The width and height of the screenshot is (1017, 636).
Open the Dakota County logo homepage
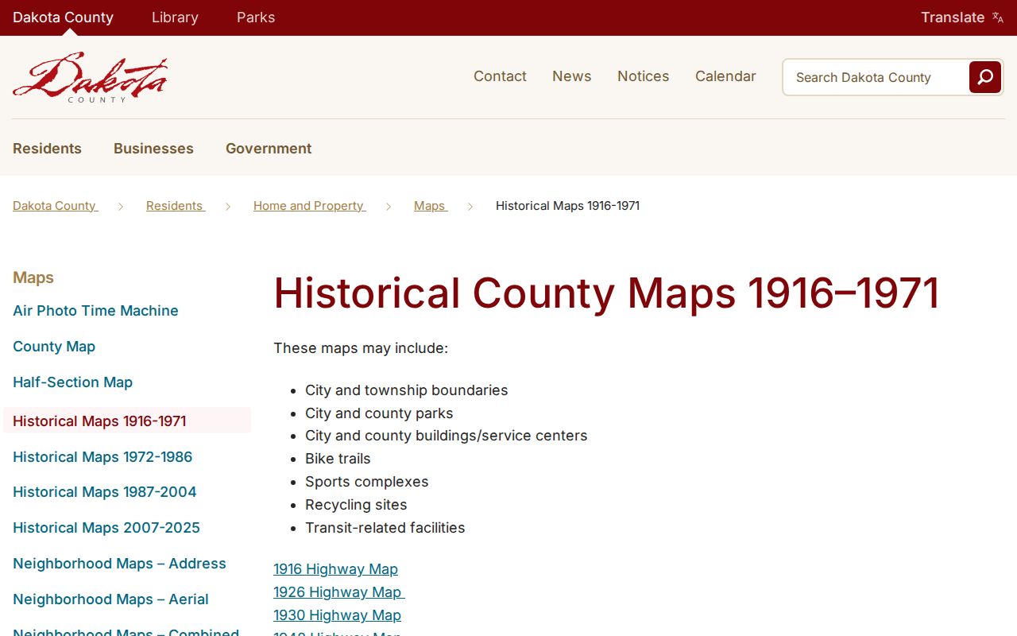click(90, 77)
